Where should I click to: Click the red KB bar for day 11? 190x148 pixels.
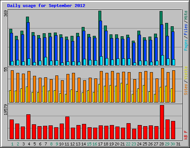coord(67,128)
